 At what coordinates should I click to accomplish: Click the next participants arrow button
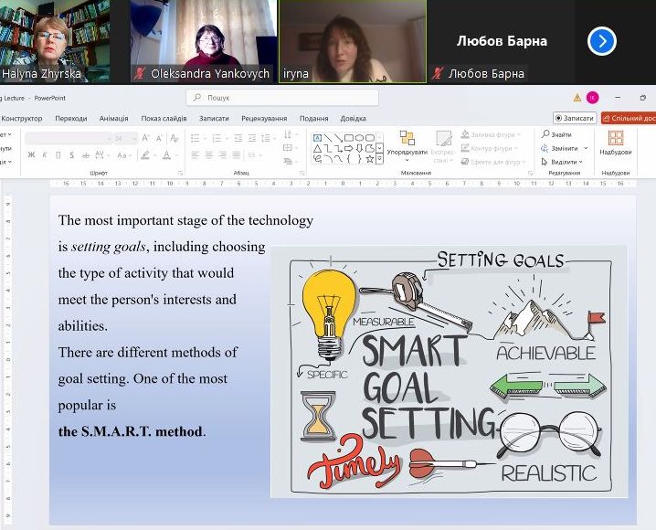pos(601,41)
